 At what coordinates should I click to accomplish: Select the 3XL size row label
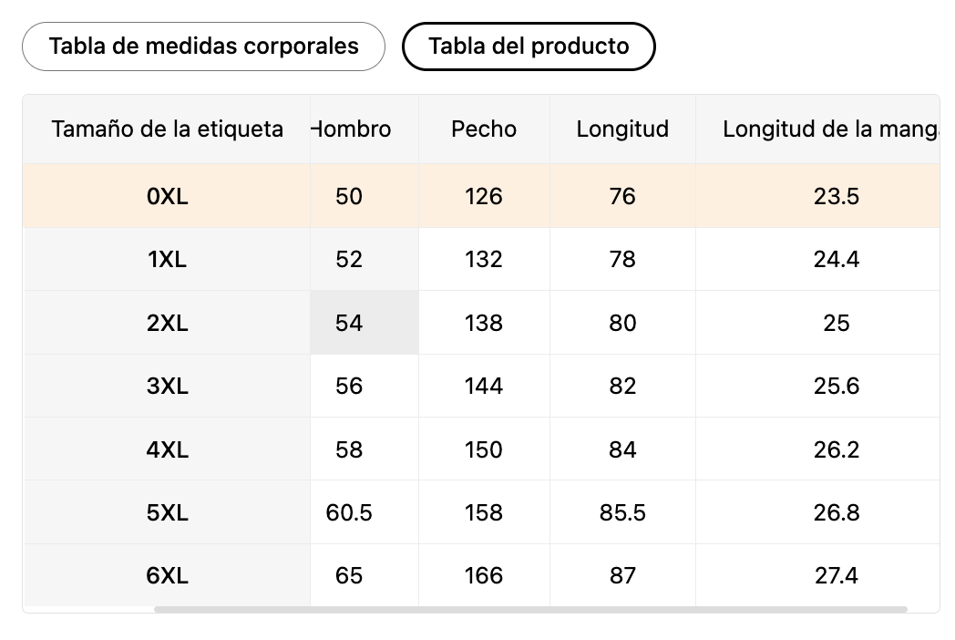coord(167,387)
